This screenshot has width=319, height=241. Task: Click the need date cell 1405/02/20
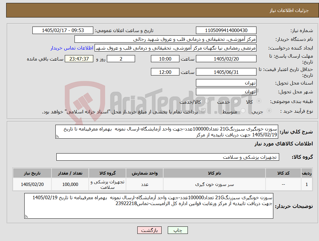pos(32,184)
